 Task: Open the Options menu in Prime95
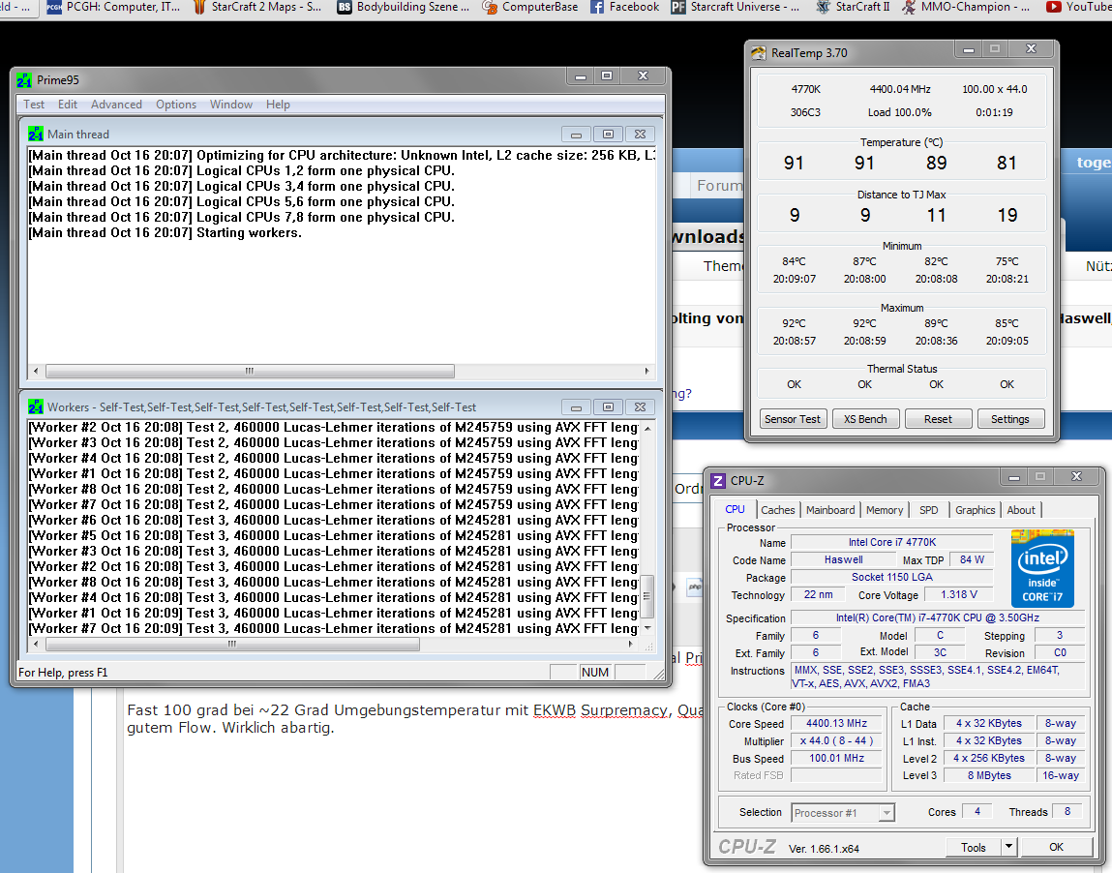tap(176, 105)
